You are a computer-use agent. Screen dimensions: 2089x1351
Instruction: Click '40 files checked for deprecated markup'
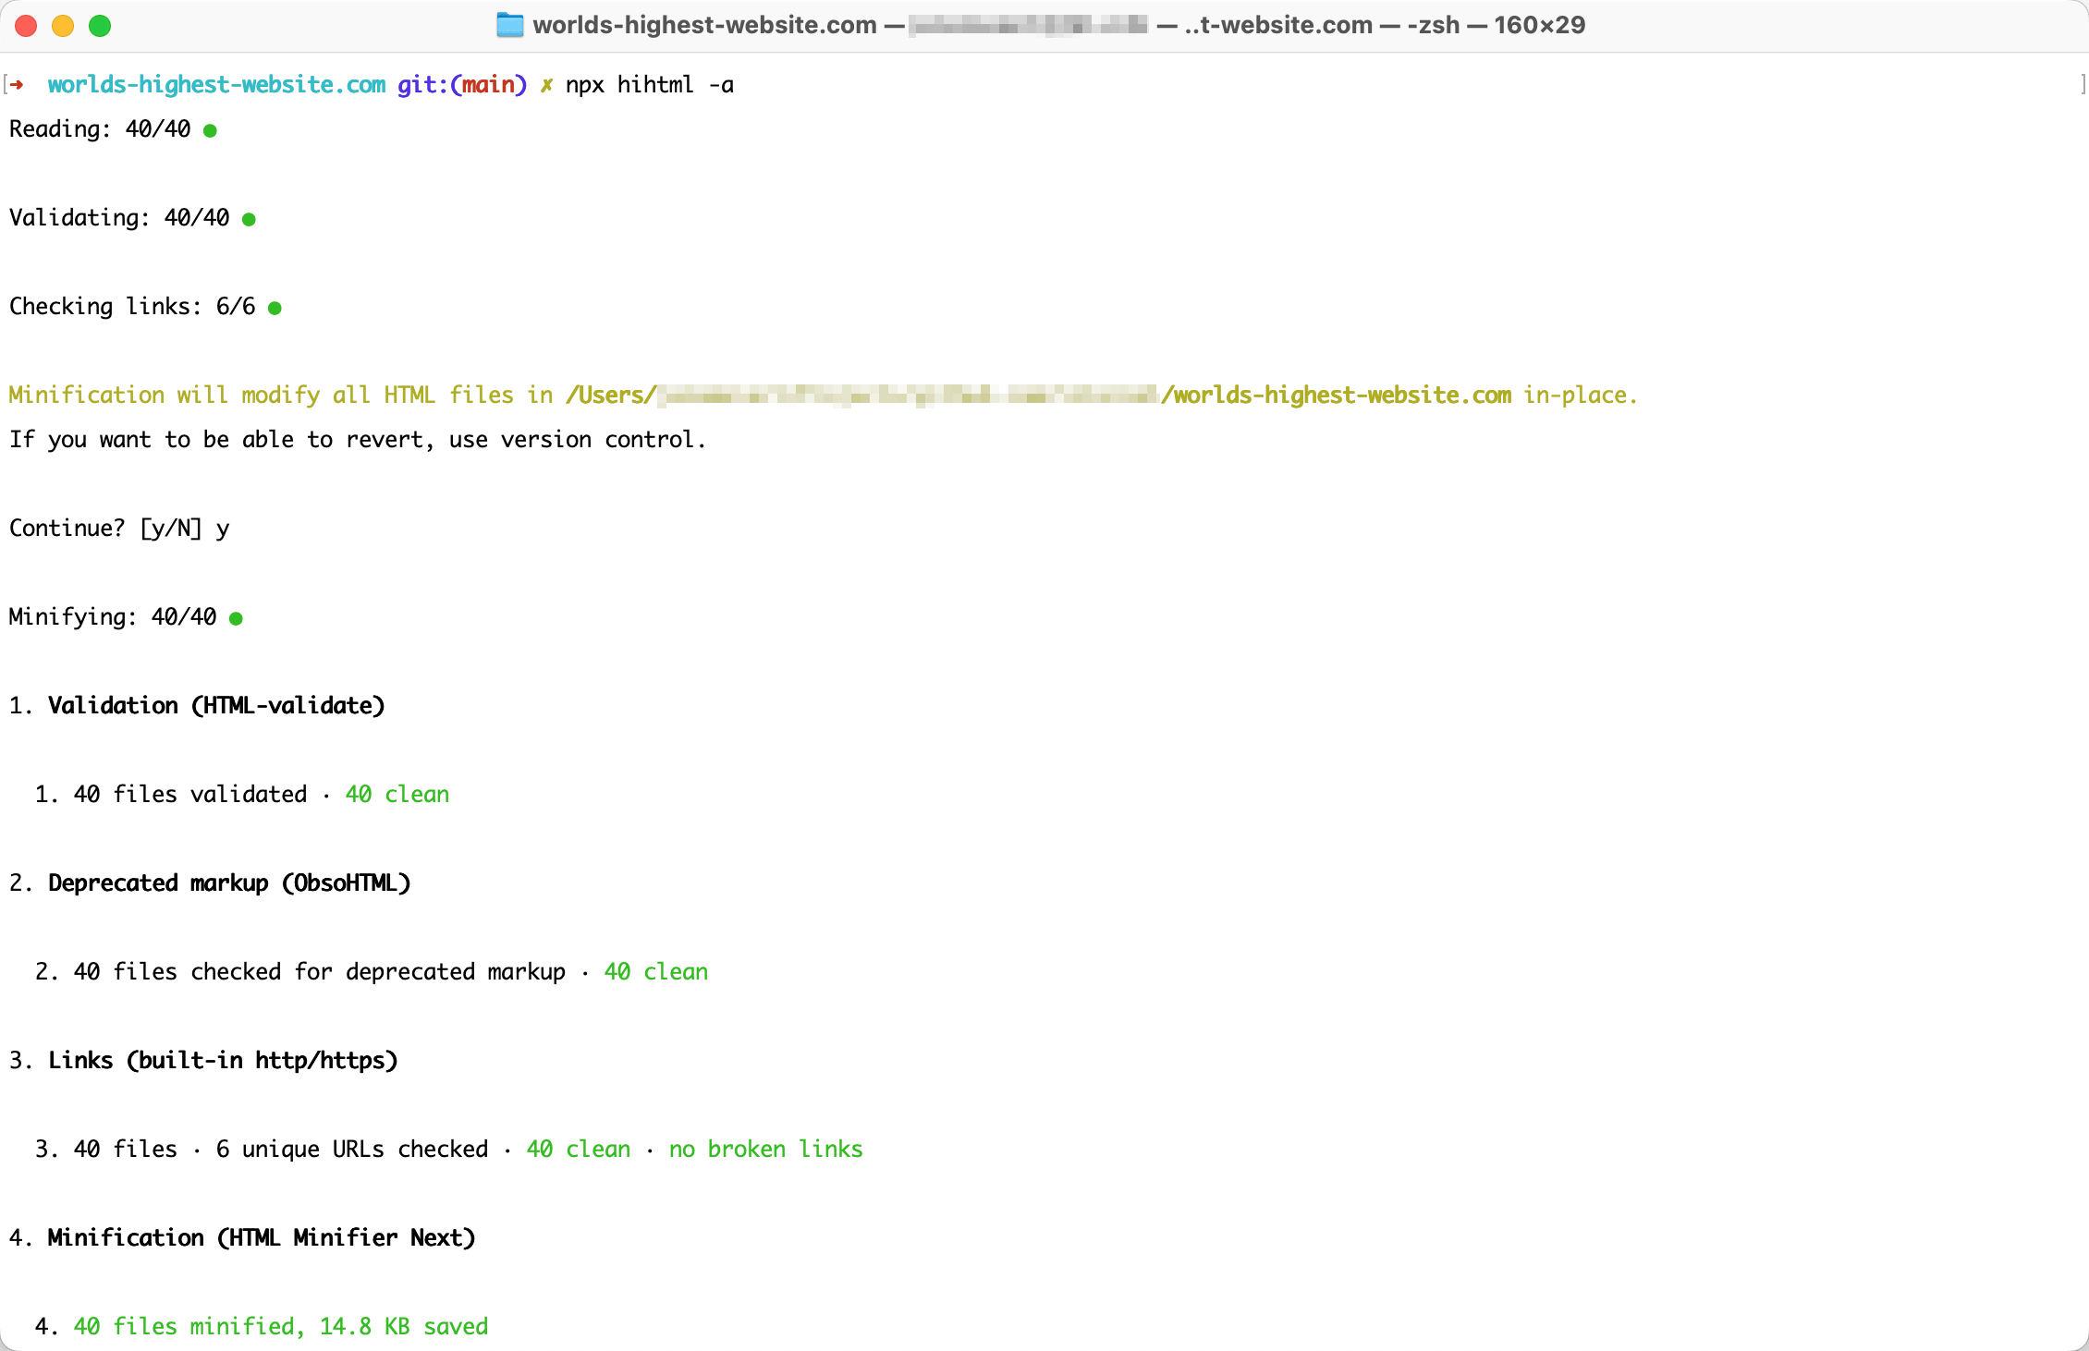coord(320,972)
